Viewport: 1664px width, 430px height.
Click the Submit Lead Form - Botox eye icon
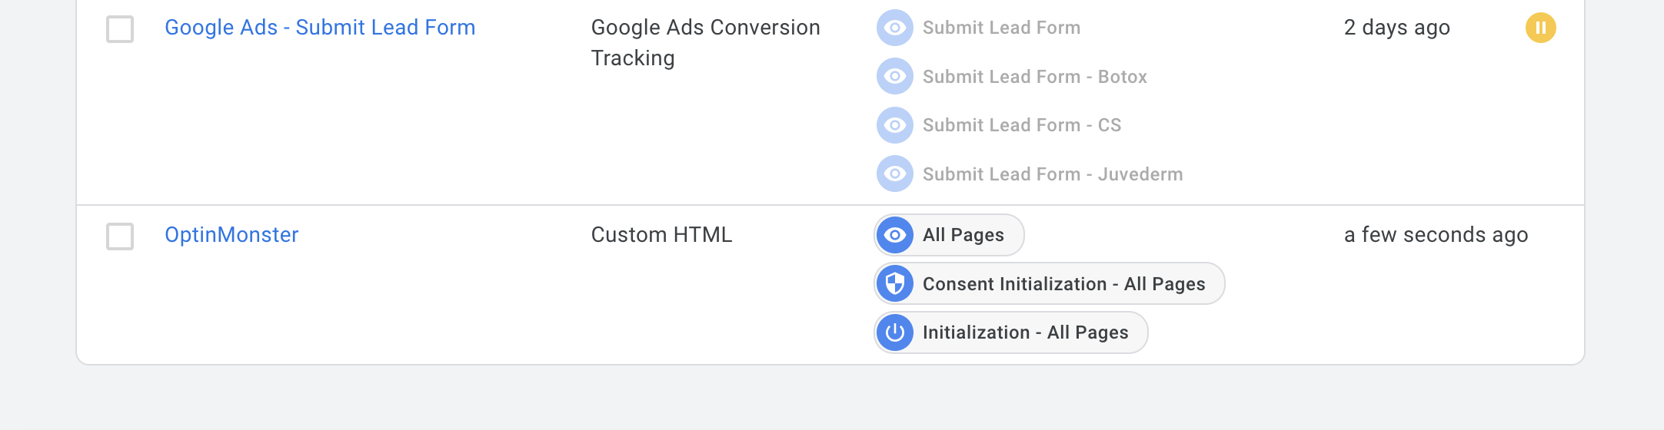(x=895, y=76)
